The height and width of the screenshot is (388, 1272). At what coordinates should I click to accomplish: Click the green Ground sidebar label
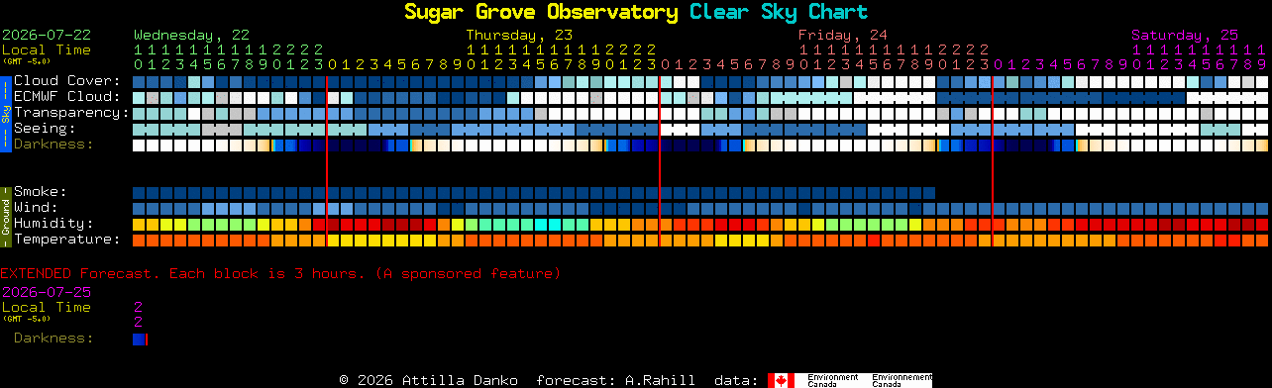point(5,216)
